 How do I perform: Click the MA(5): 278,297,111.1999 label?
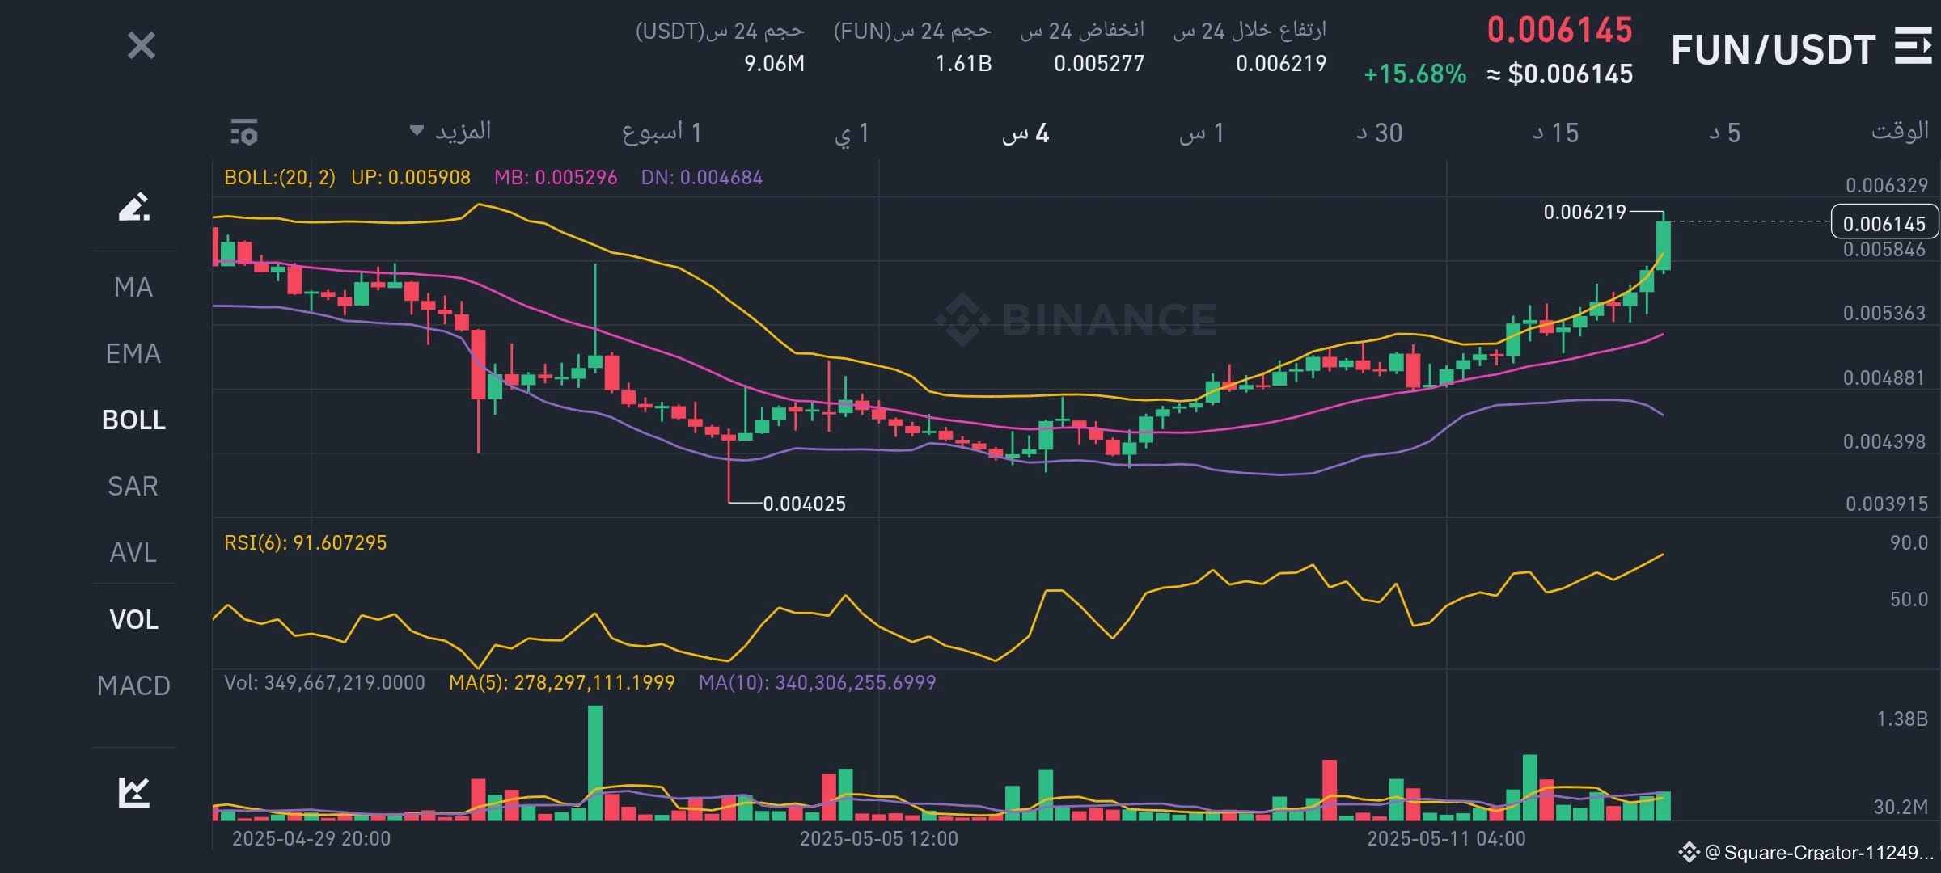561,682
